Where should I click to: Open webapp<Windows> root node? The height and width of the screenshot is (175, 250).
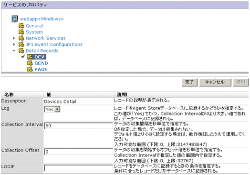(x=42, y=19)
